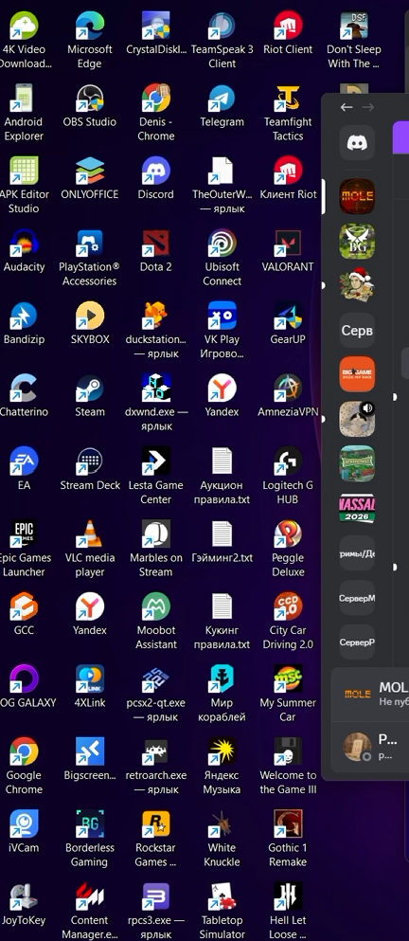Screen dimensions: 409x941
Task: Open the 'СерверР' server in Discord
Action: point(357,642)
